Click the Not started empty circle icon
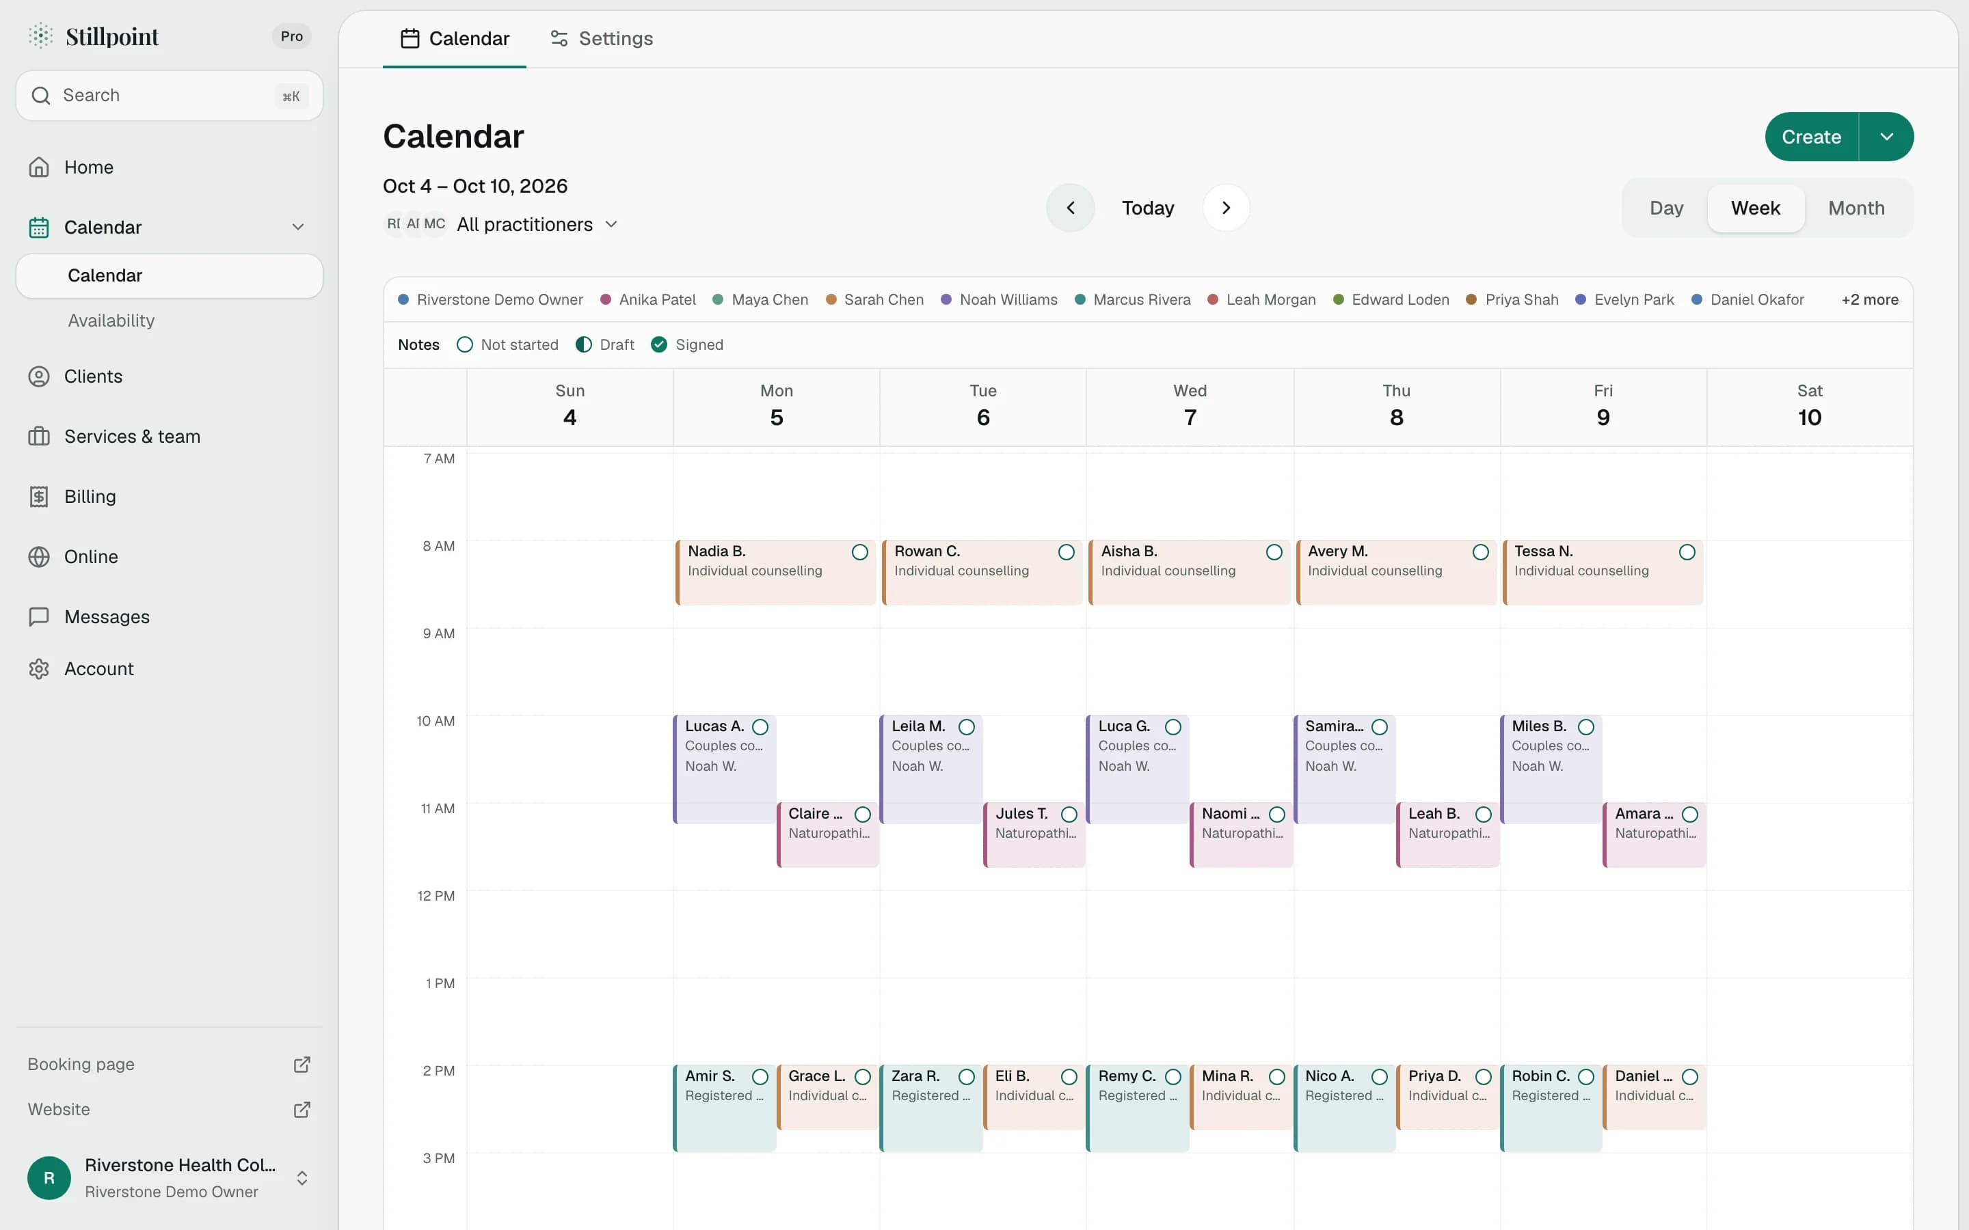 tap(465, 344)
